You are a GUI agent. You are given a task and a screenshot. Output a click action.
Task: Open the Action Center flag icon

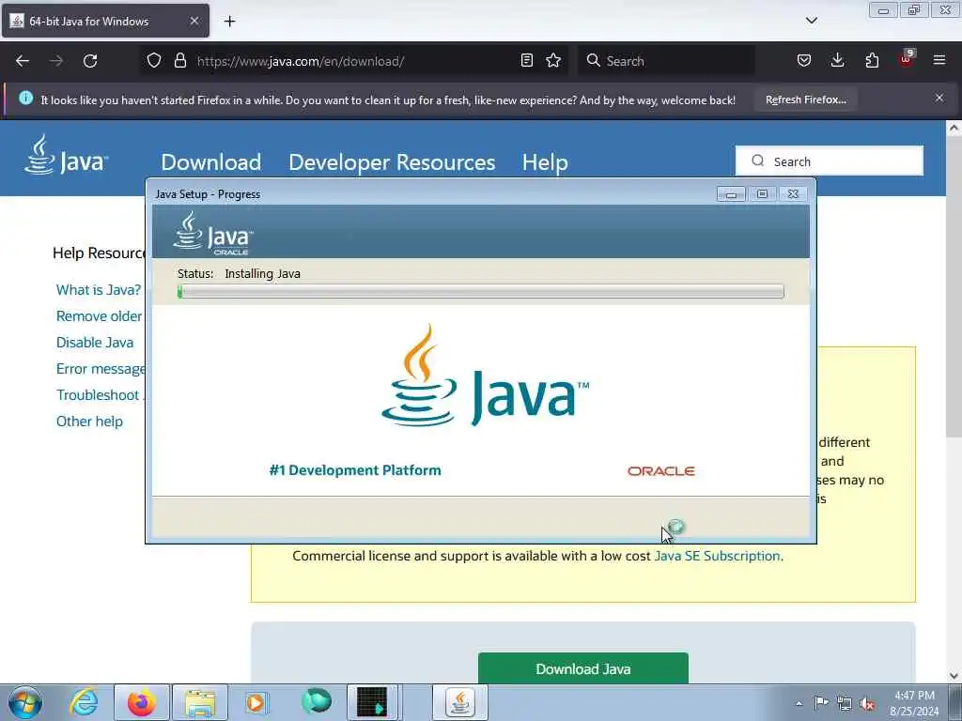tap(821, 702)
